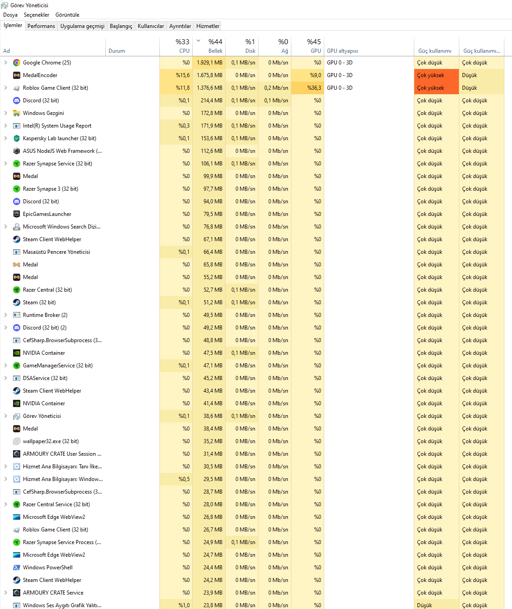Click the Microsoft Windows Search Dizi icon
This screenshot has width=512, height=609.
tap(17, 227)
